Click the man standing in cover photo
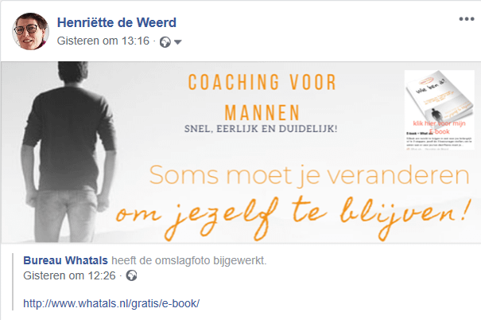 pos(69,152)
